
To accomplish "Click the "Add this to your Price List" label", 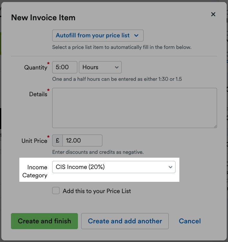I will pos(97,191).
